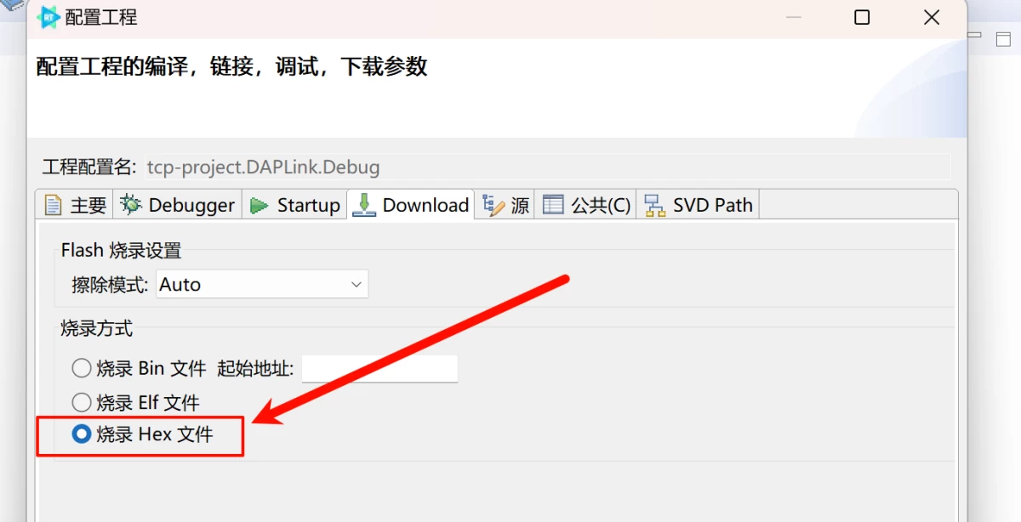Viewport: 1021px width, 522px height.
Task: Click the 起始地址 label
Action: point(255,368)
